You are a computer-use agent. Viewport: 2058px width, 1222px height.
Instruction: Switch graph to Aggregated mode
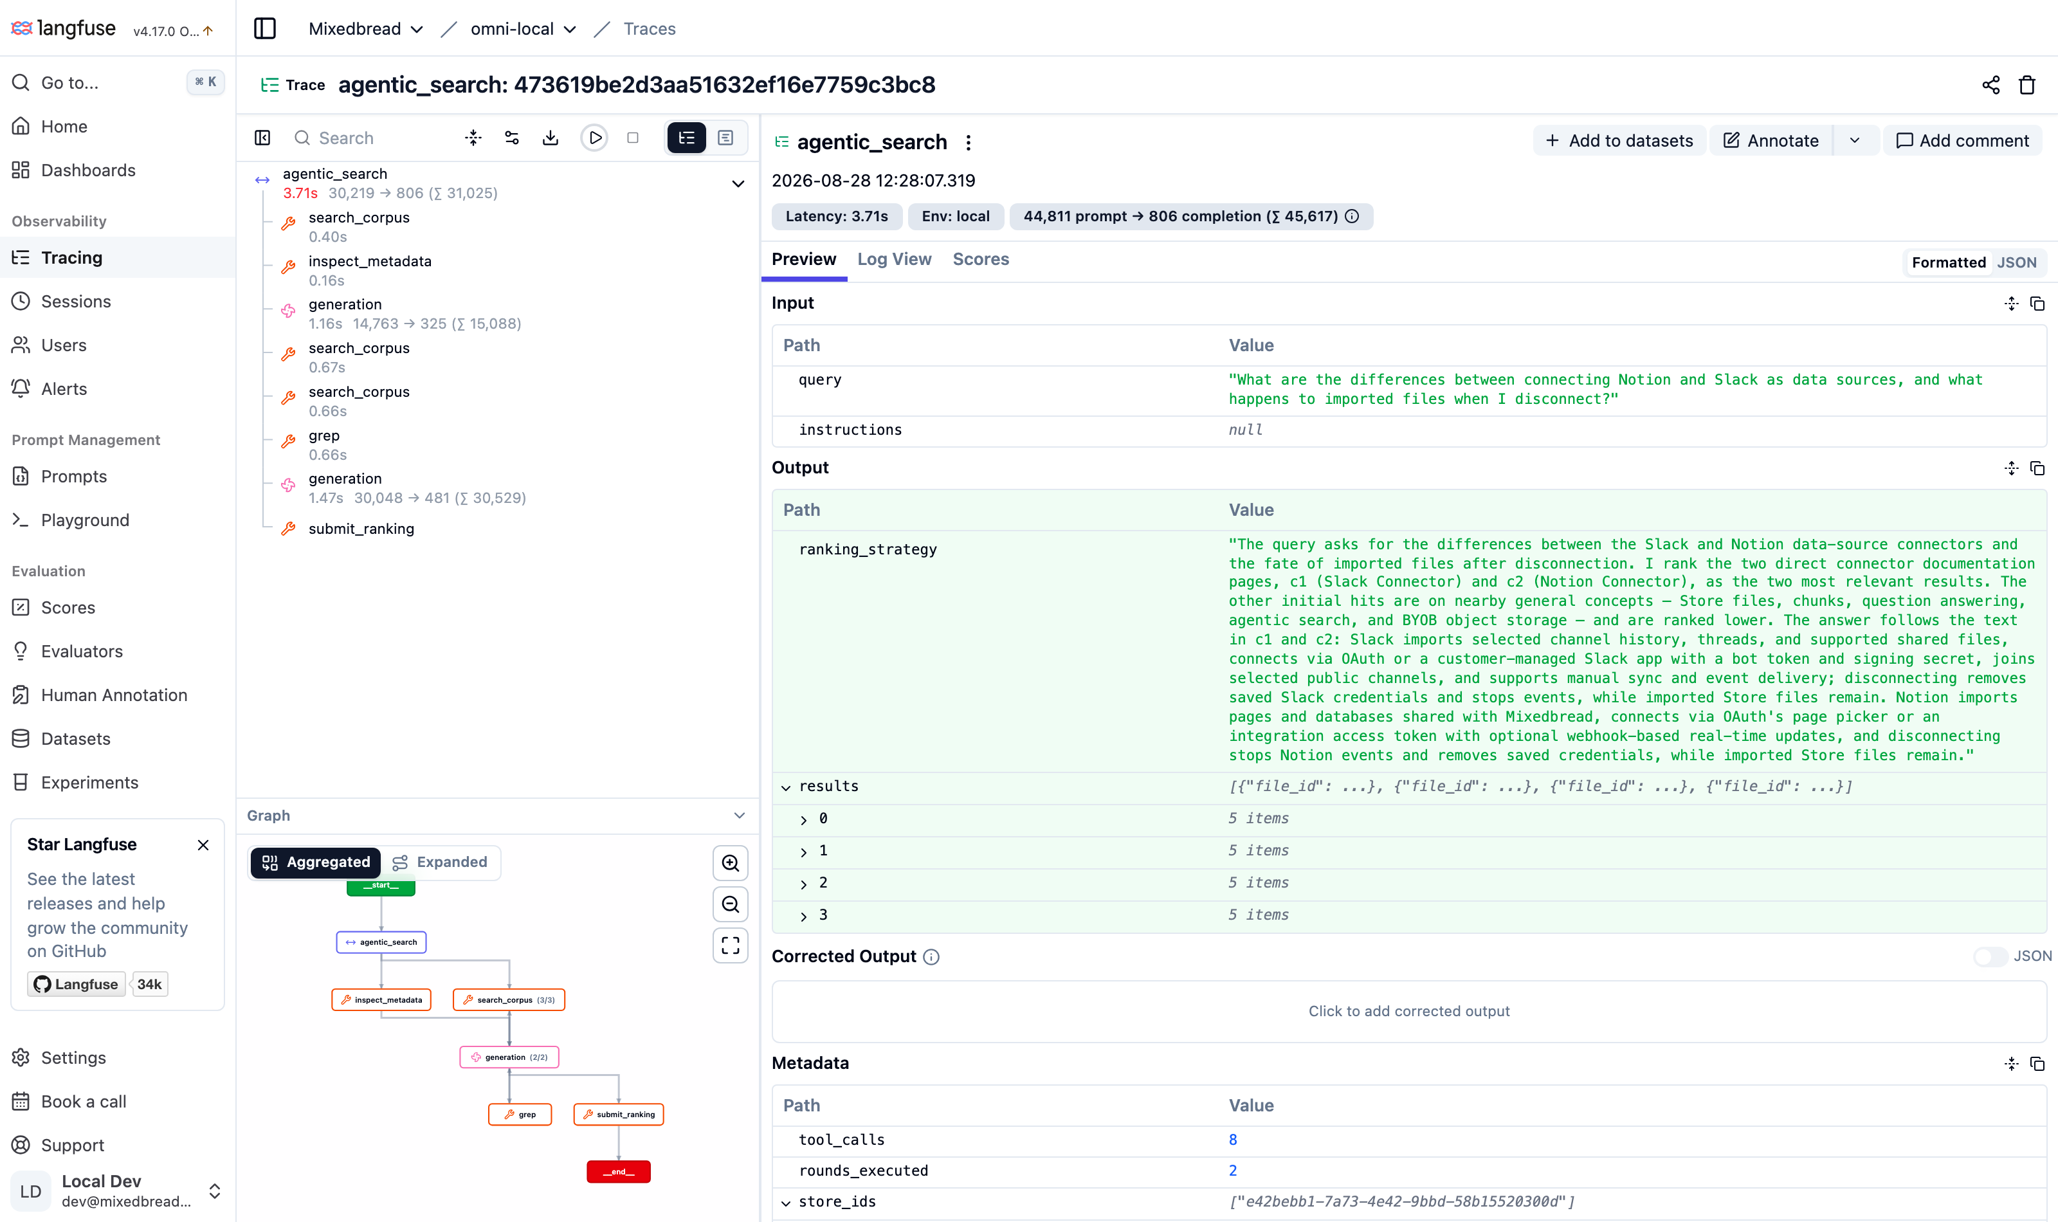point(315,862)
